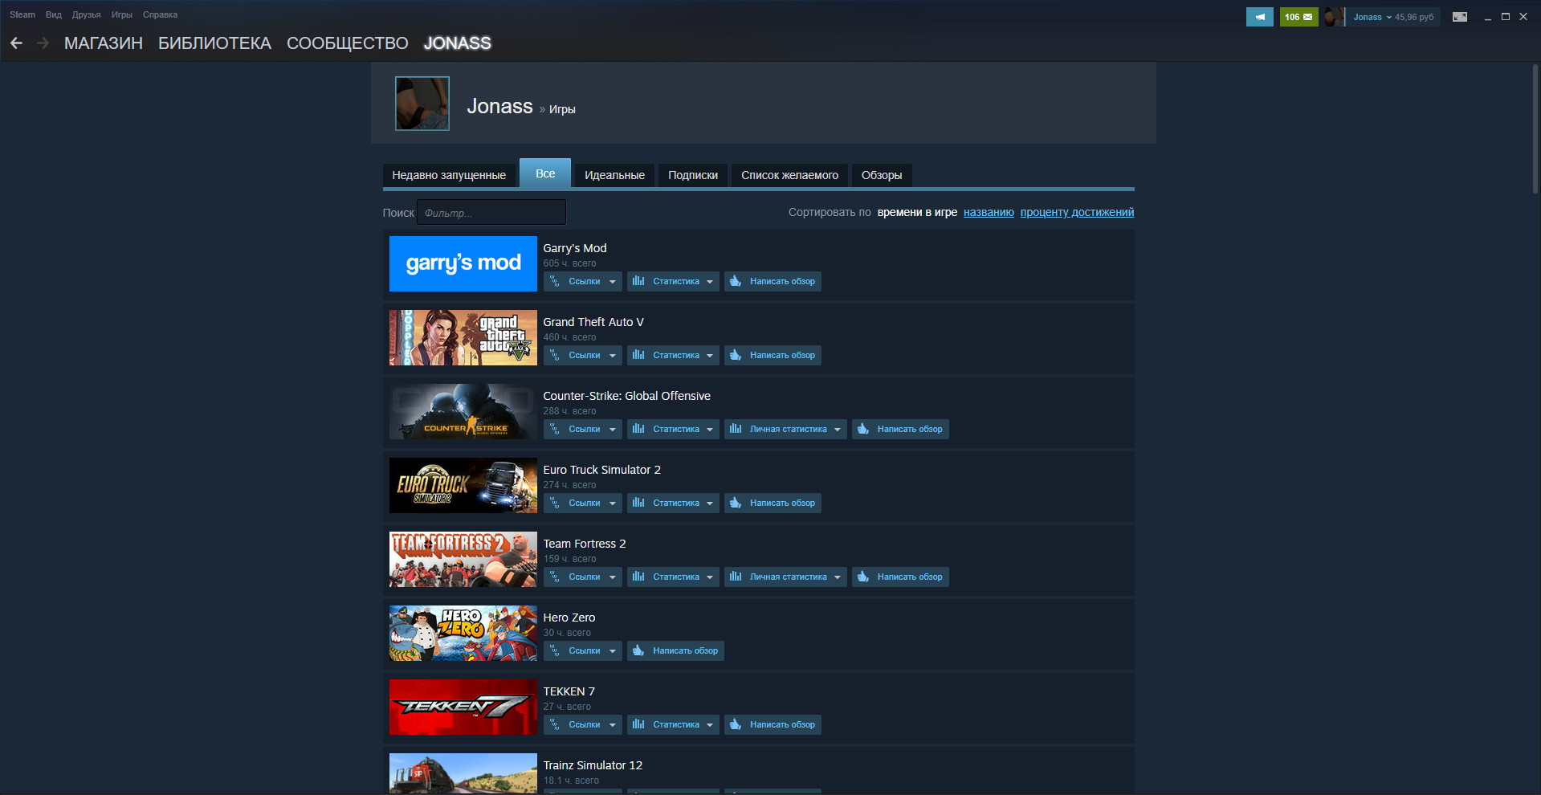Screen dimensions: 1541x795
Task: Click personal stats icon in Team Fortress 2 row
Action: [x=736, y=577]
